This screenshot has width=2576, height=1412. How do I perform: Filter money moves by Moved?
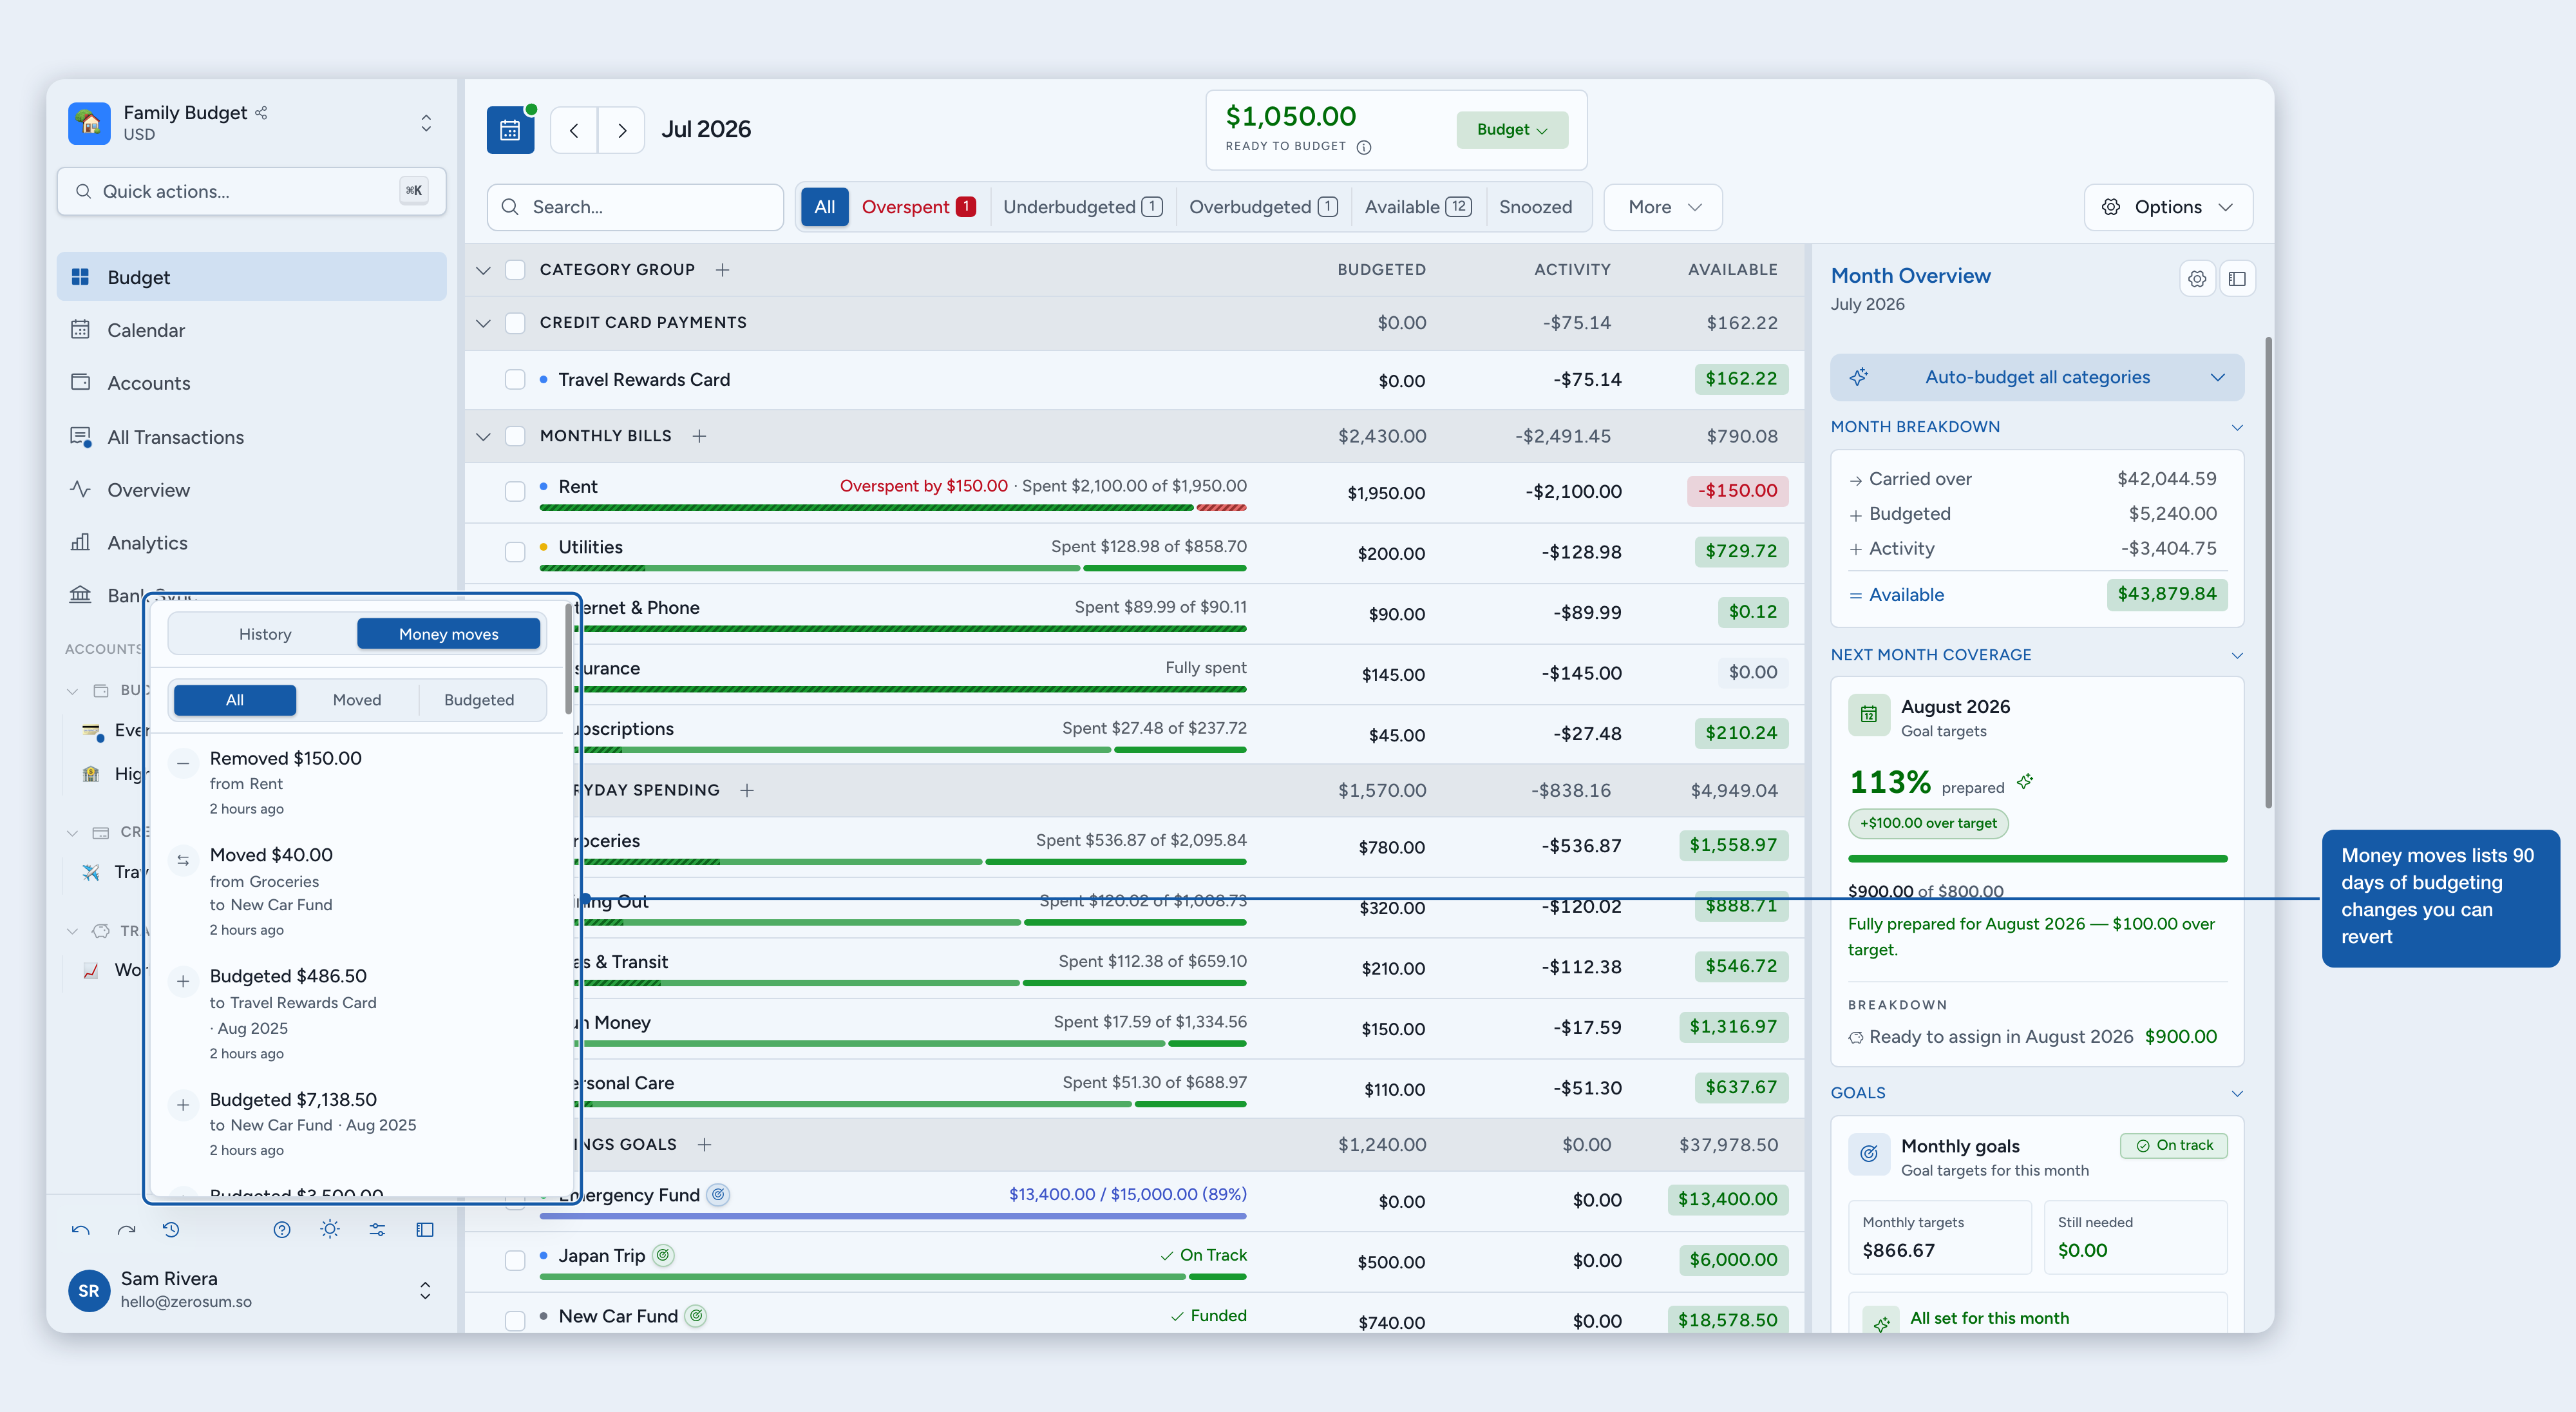click(357, 700)
